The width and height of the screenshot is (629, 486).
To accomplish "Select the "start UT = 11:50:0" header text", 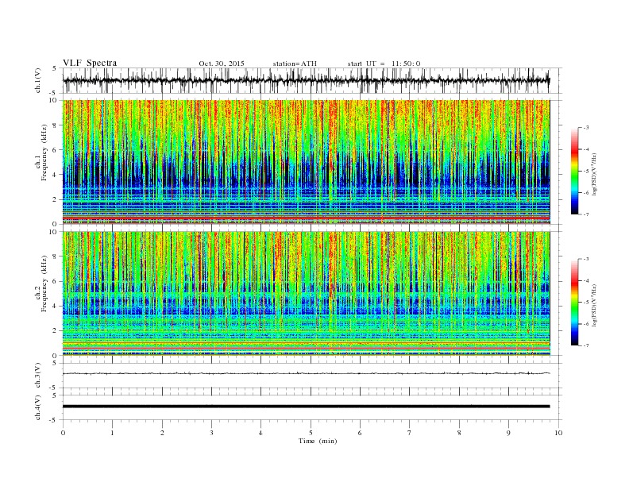I will (x=384, y=64).
